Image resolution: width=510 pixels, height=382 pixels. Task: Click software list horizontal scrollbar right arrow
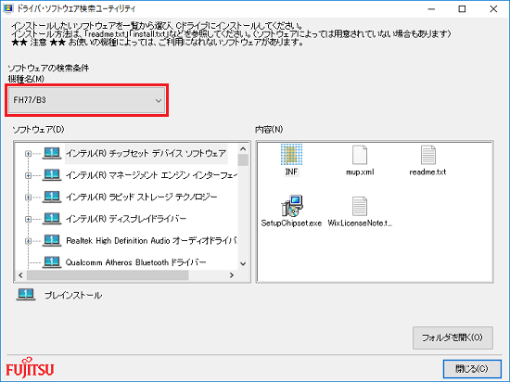(x=232, y=275)
